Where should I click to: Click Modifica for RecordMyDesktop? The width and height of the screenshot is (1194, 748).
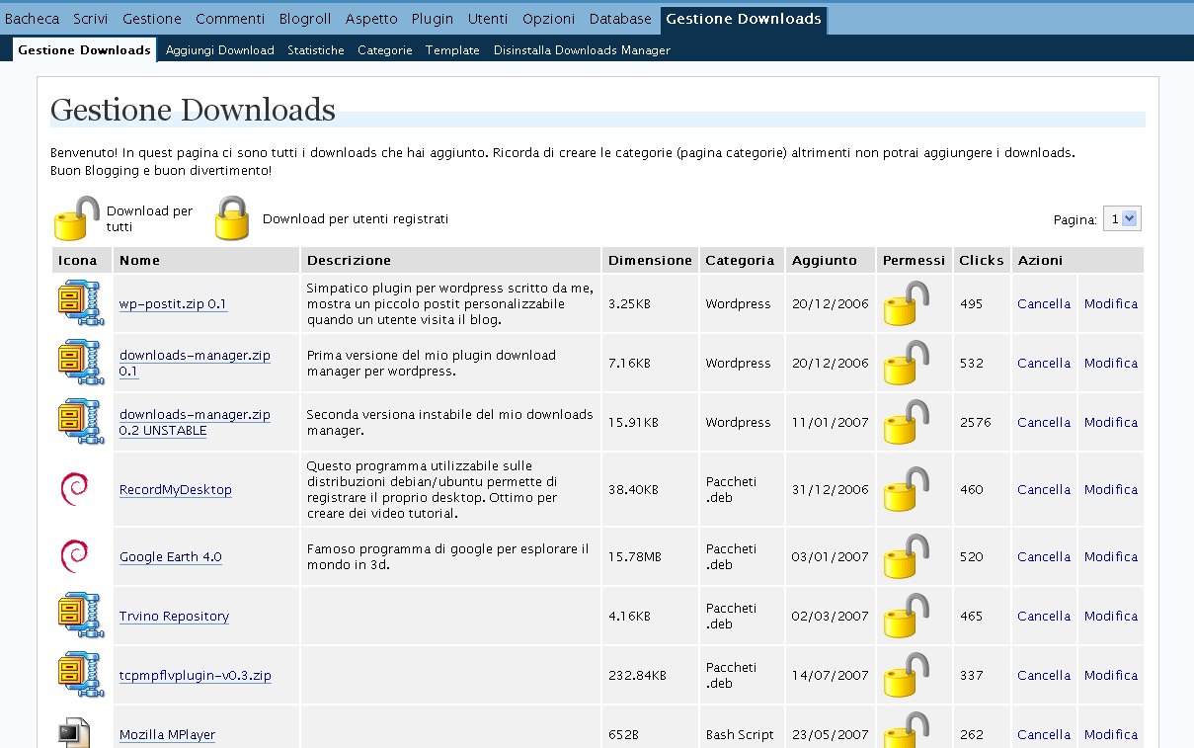pyautogui.click(x=1111, y=490)
